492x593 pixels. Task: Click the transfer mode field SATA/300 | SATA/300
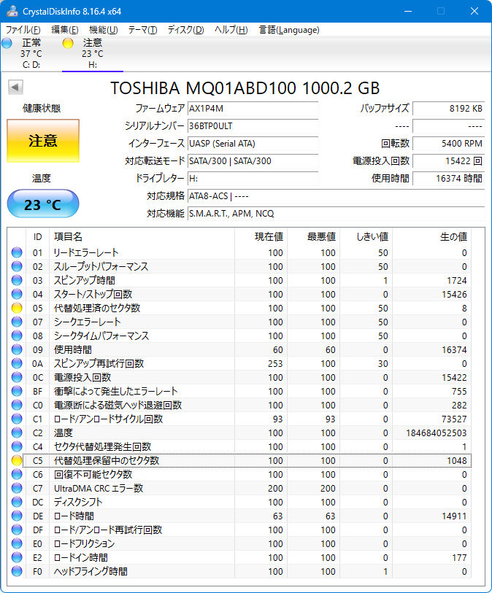tap(253, 161)
